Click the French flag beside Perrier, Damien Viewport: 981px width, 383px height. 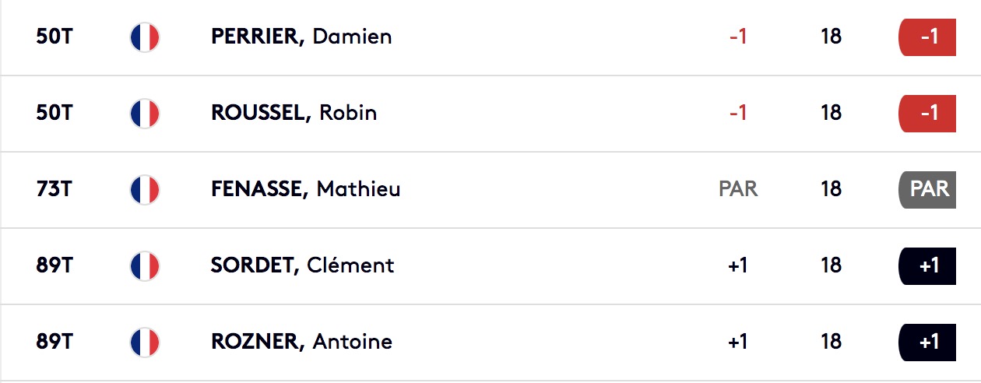click(x=144, y=37)
